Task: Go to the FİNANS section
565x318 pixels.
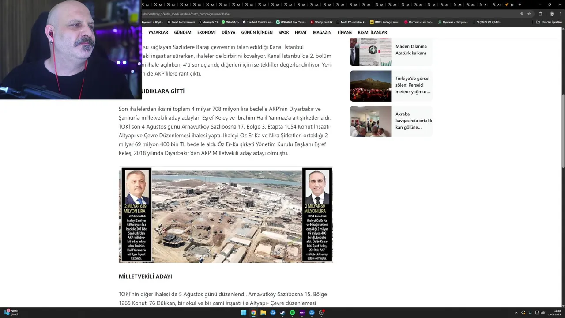Action: point(345,32)
